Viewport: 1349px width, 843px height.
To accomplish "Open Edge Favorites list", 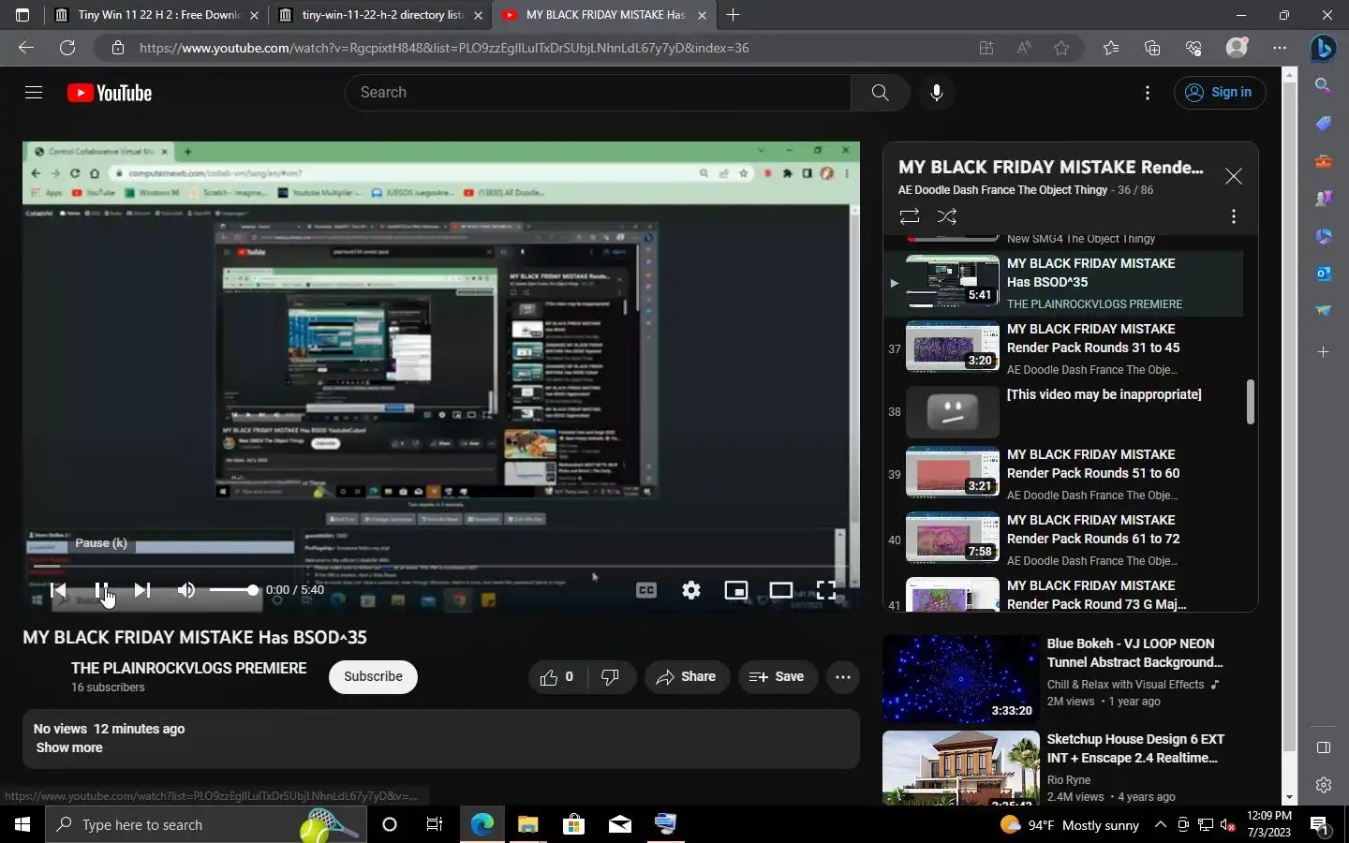I will pyautogui.click(x=1111, y=48).
